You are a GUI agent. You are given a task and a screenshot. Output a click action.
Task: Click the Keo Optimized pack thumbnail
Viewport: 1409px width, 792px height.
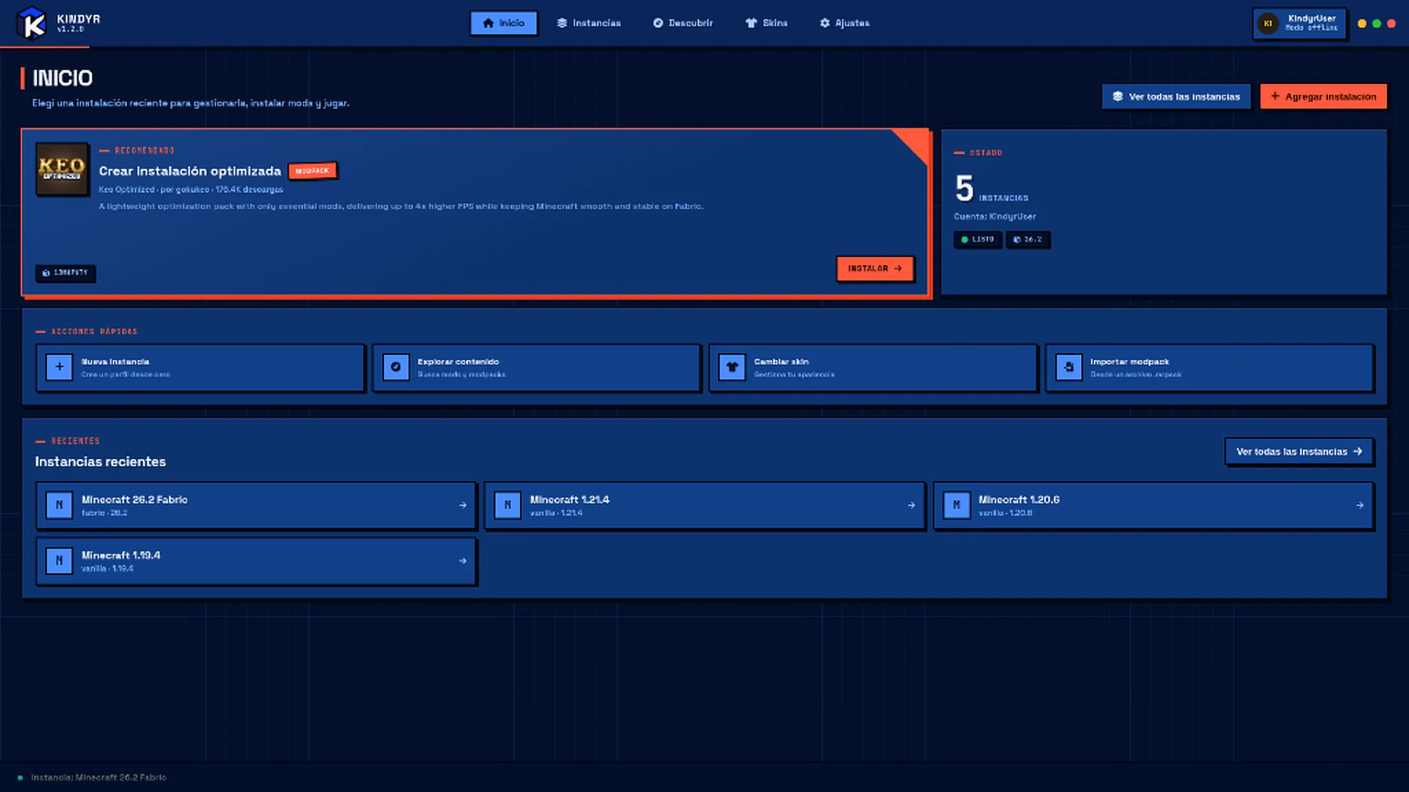(62, 169)
